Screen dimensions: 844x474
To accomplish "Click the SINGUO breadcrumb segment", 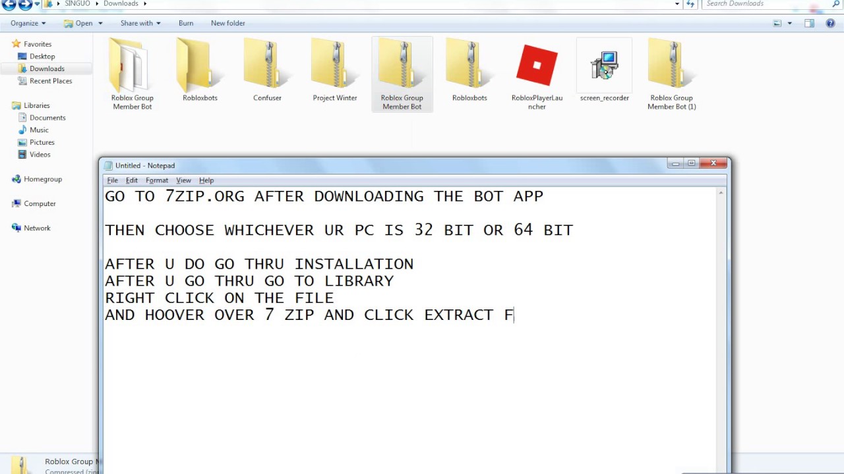I will click(x=77, y=4).
